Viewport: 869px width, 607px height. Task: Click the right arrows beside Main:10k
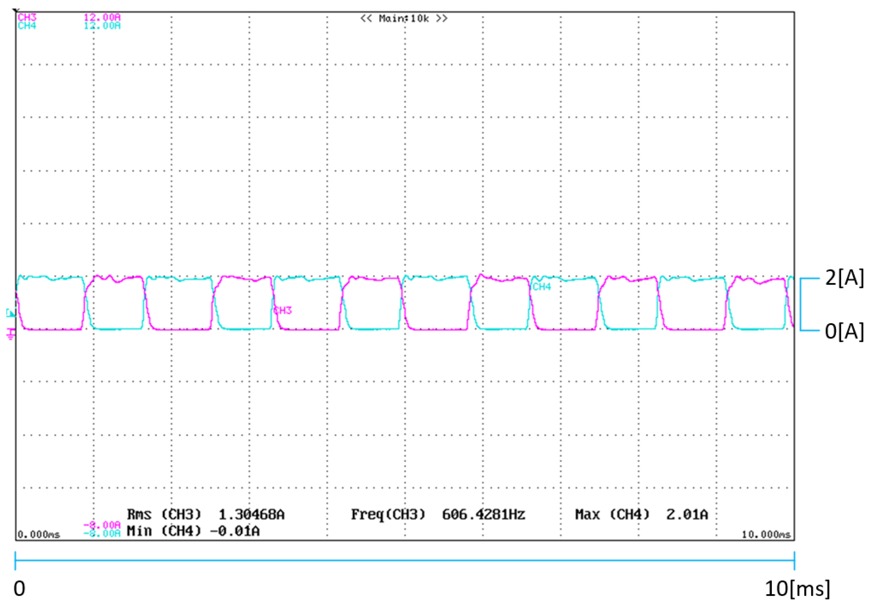tap(442, 18)
